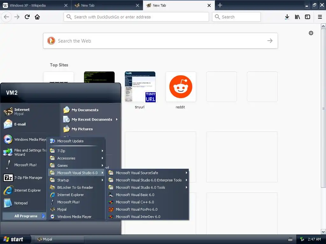
Task: Close the active New Tab
Action: [209, 5]
